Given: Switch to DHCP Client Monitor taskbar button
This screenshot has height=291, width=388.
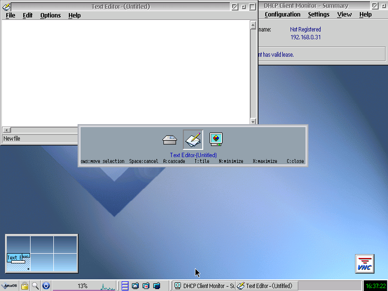Looking at the screenshot, I should tap(204, 286).
